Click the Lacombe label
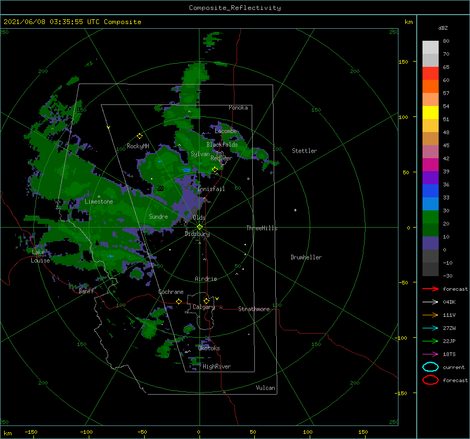Screen dimensions: 470x439 coord(226,131)
